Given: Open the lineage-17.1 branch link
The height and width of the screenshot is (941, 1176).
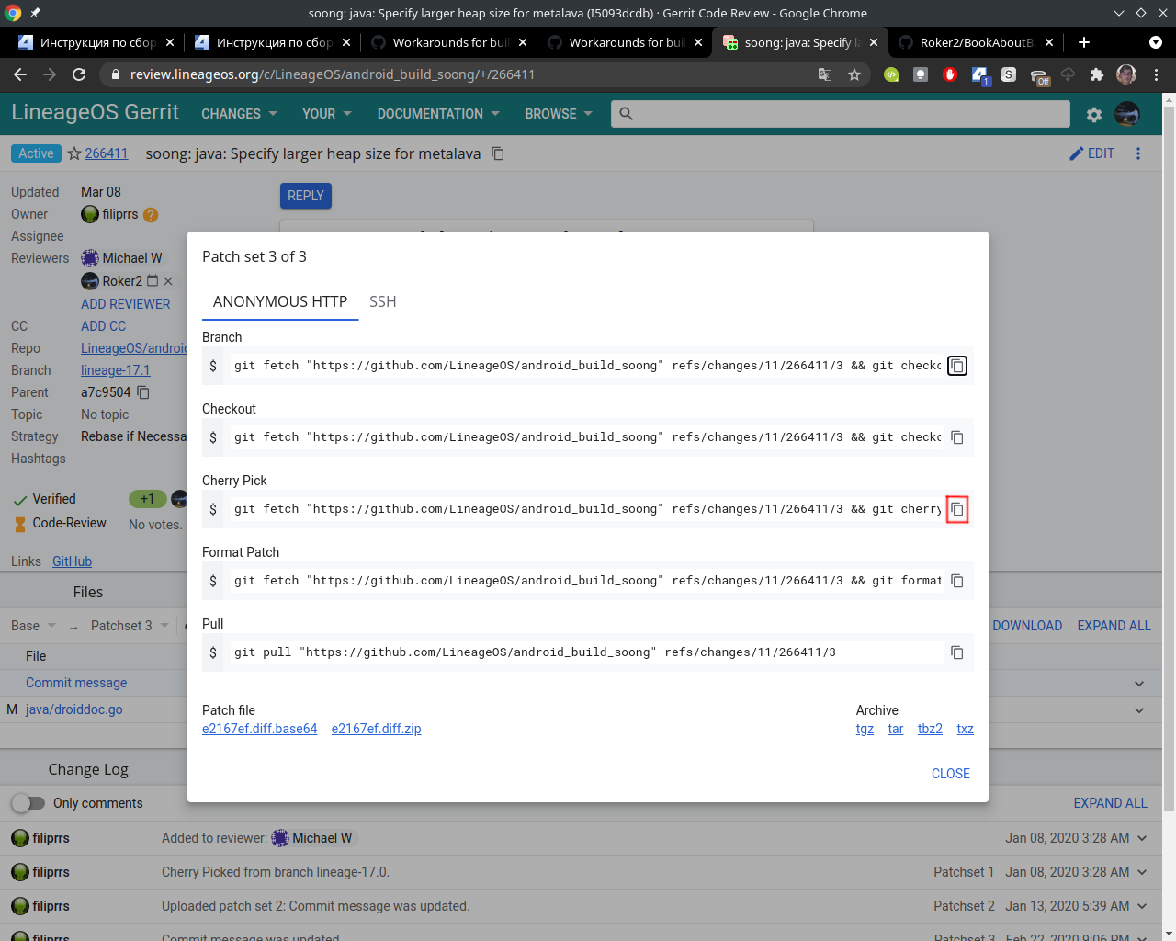Looking at the screenshot, I should click(116, 370).
